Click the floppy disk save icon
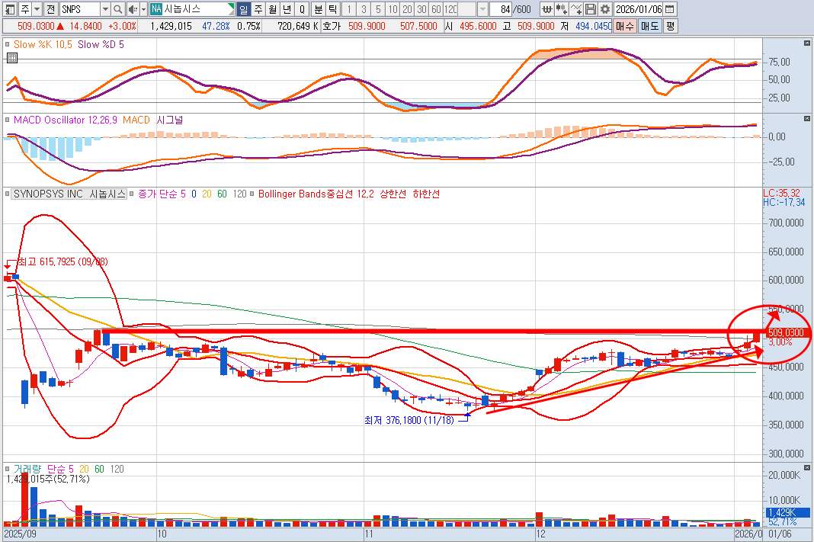The height and width of the screenshot is (542, 814). click(x=591, y=9)
